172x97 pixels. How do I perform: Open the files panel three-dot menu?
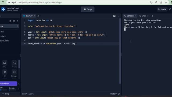(x=17, y=21)
